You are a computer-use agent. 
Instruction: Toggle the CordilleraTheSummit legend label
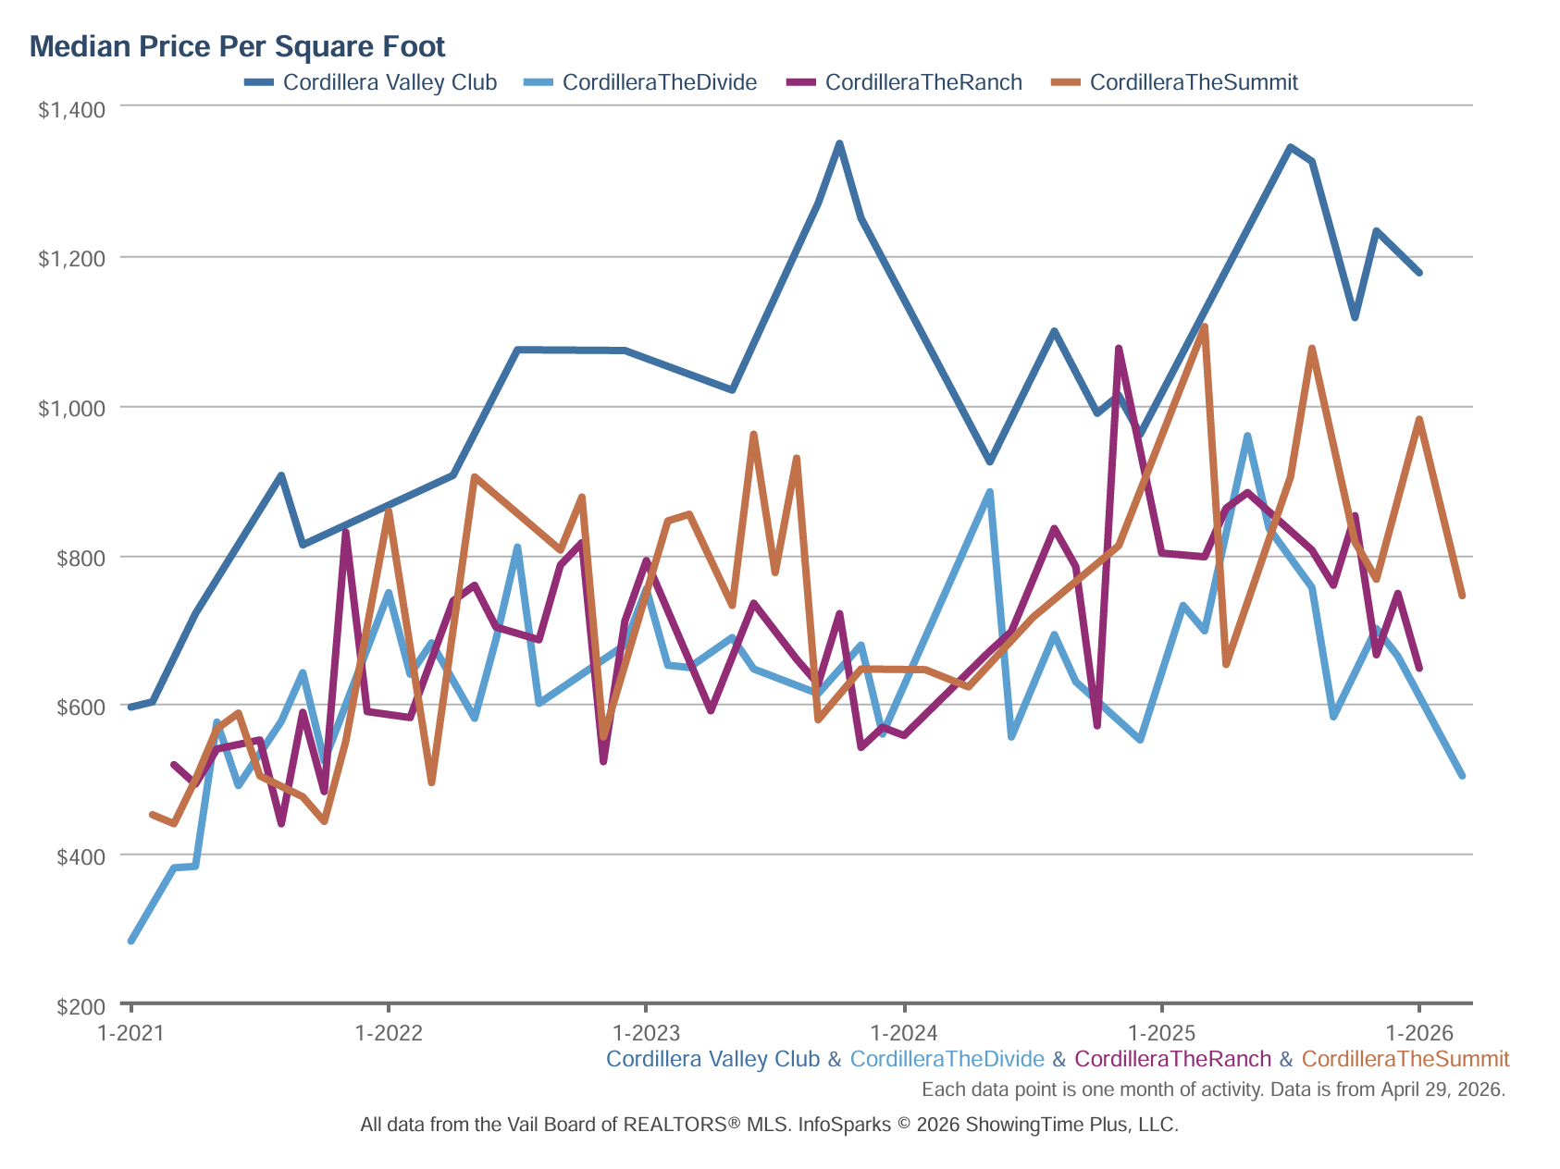[1194, 82]
